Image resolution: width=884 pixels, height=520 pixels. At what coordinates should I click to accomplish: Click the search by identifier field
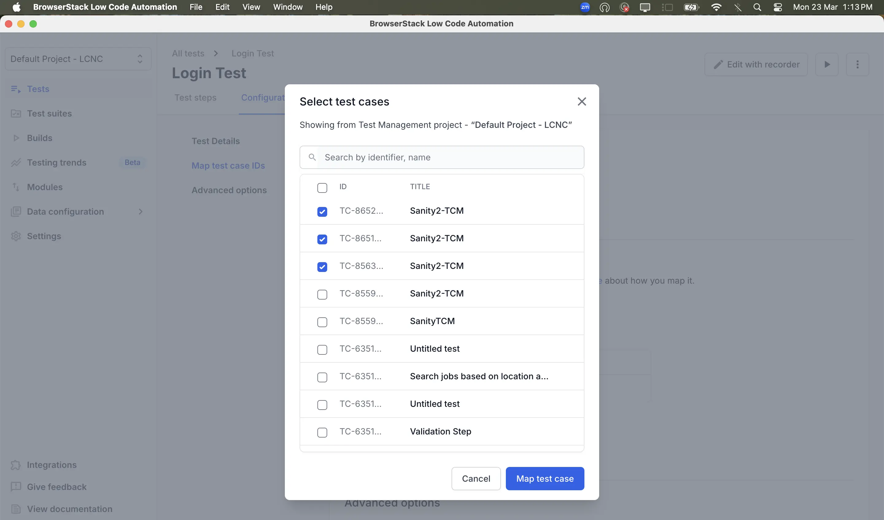(x=441, y=157)
